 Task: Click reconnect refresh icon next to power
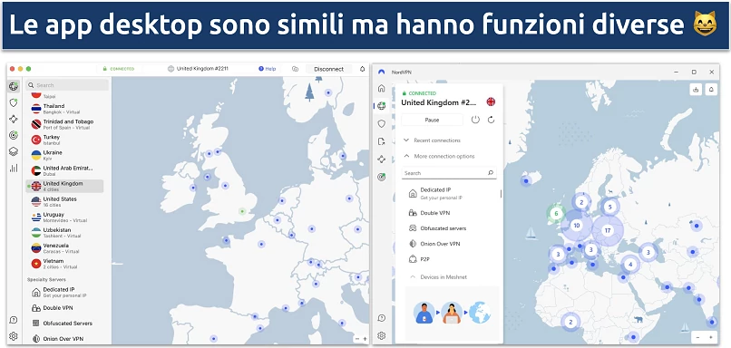tap(491, 120)
